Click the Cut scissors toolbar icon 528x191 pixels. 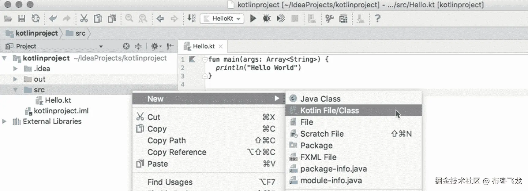click(x=84, y=19)
